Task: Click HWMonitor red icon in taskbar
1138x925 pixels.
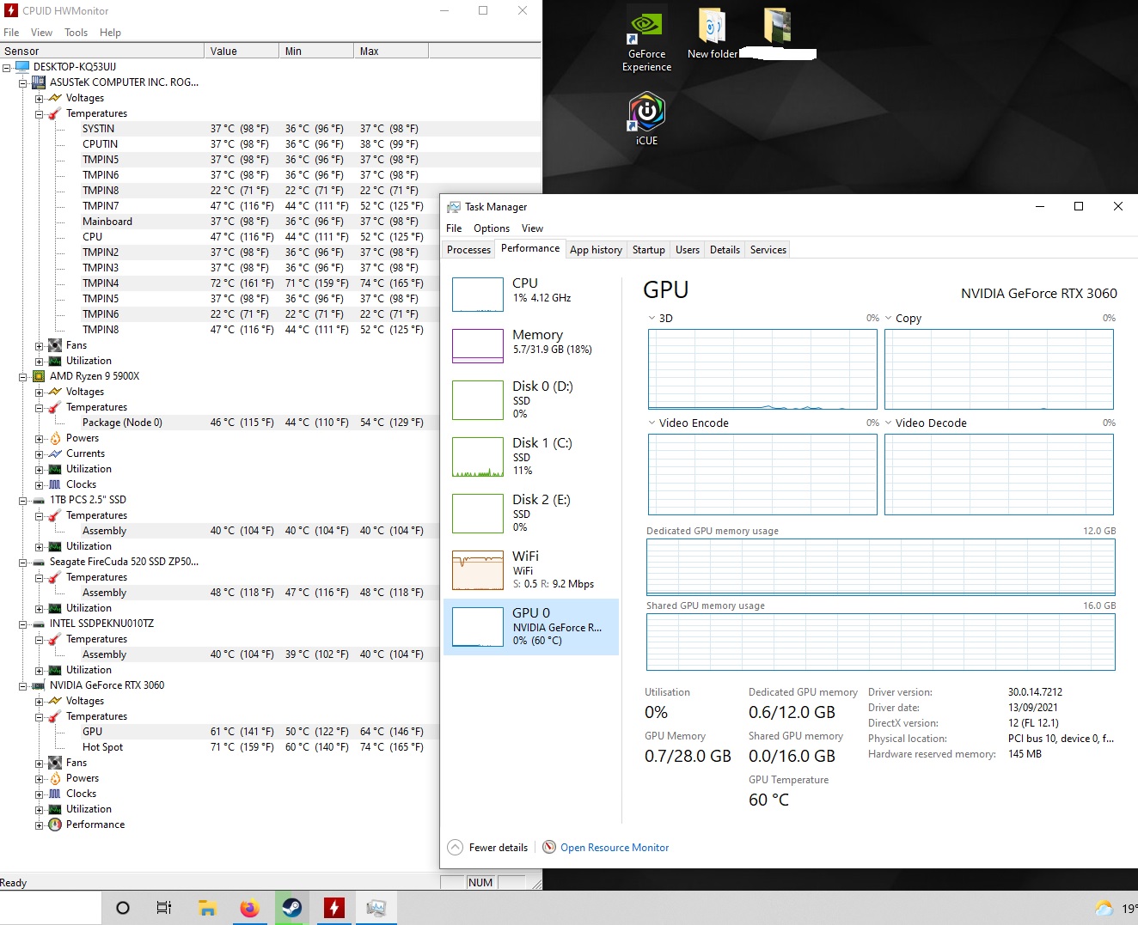Action: (333, 908)
